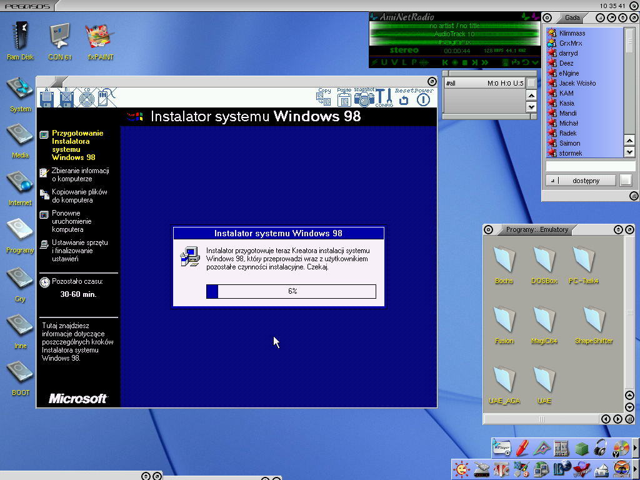Open the UAE_AGA folder
This screenshot has width=640, height=480.
(504, 385)
